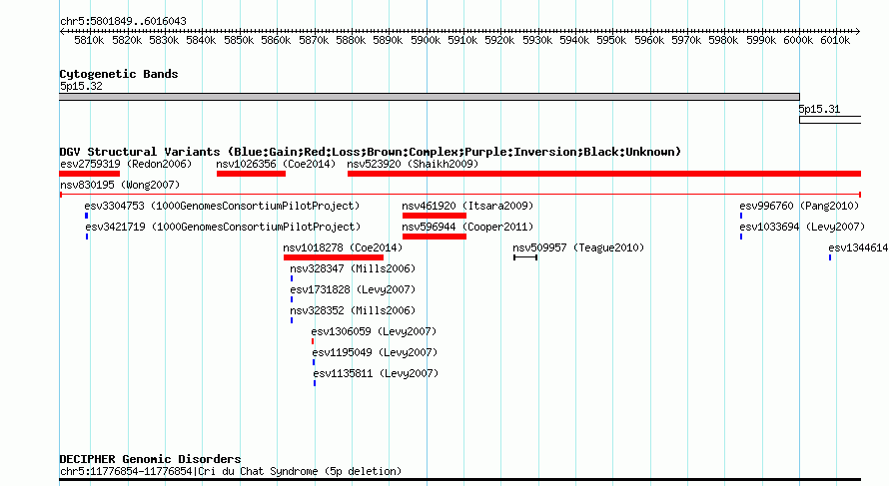Click the red loss bar of nsv1026356

click(251, 174)
